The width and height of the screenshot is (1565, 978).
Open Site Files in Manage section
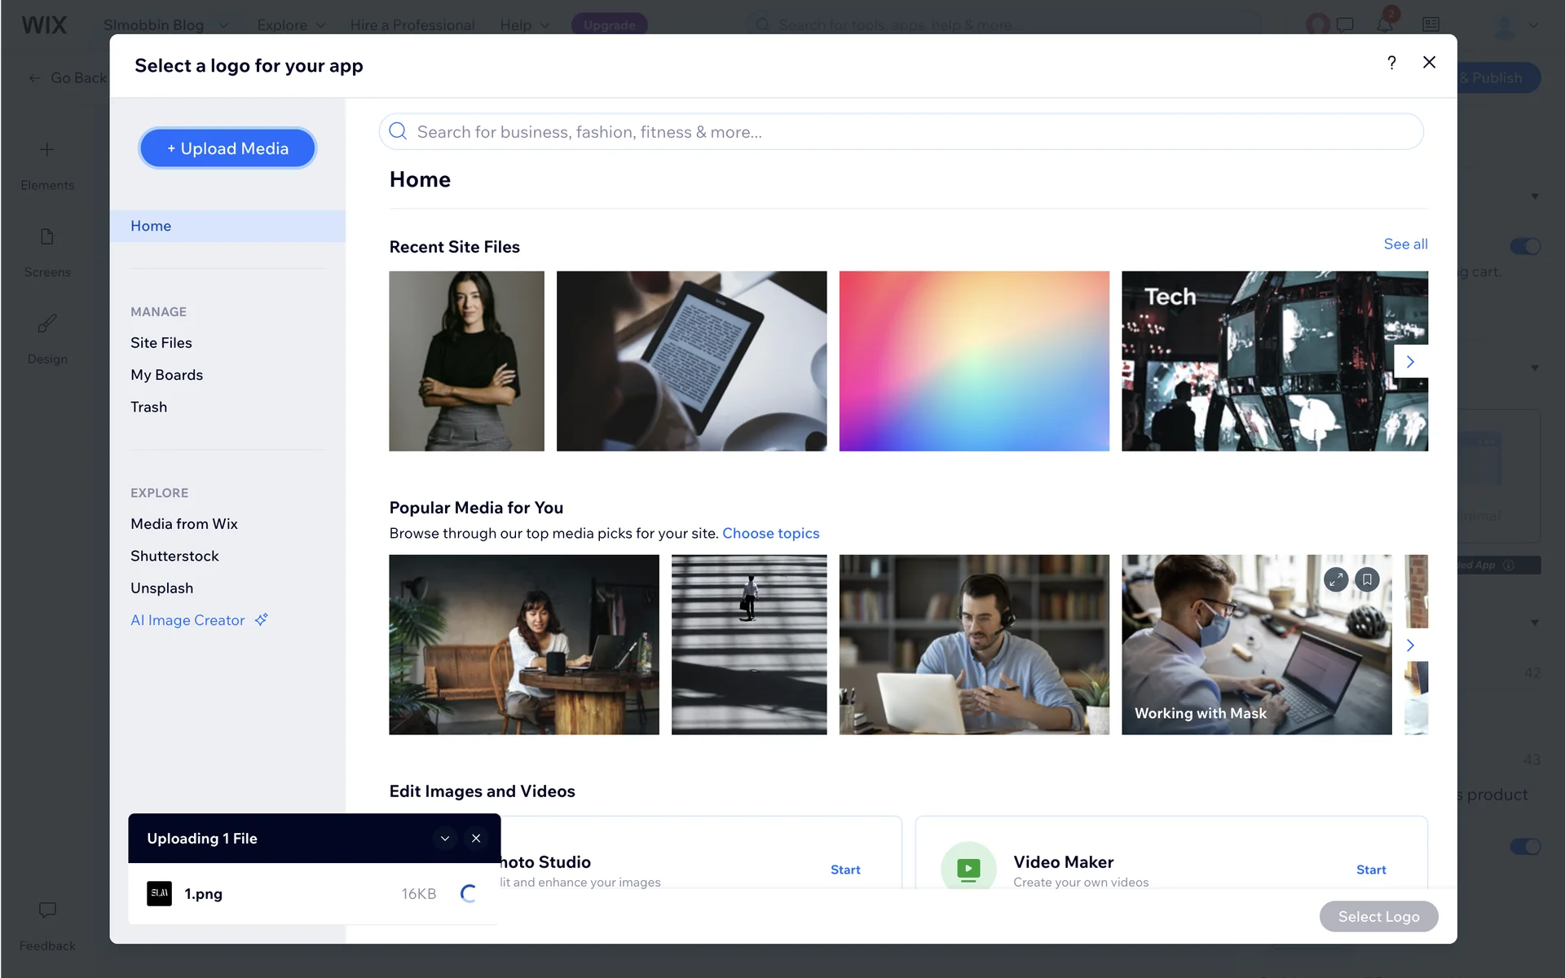[161, 343]
